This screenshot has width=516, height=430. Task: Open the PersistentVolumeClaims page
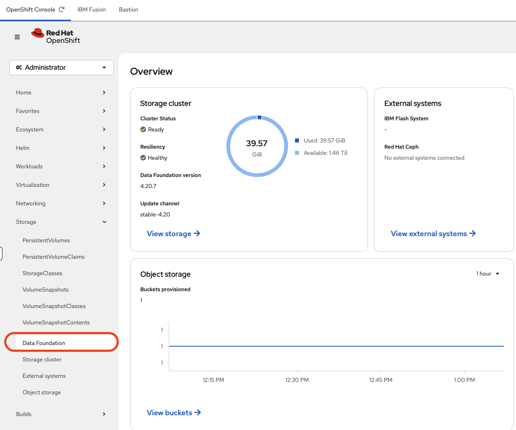(53, 257)
